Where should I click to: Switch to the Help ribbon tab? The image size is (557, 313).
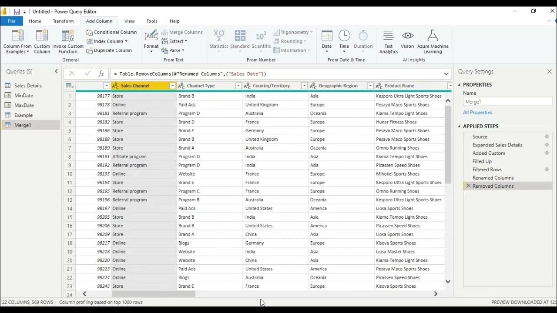click(x=174, y=21)
